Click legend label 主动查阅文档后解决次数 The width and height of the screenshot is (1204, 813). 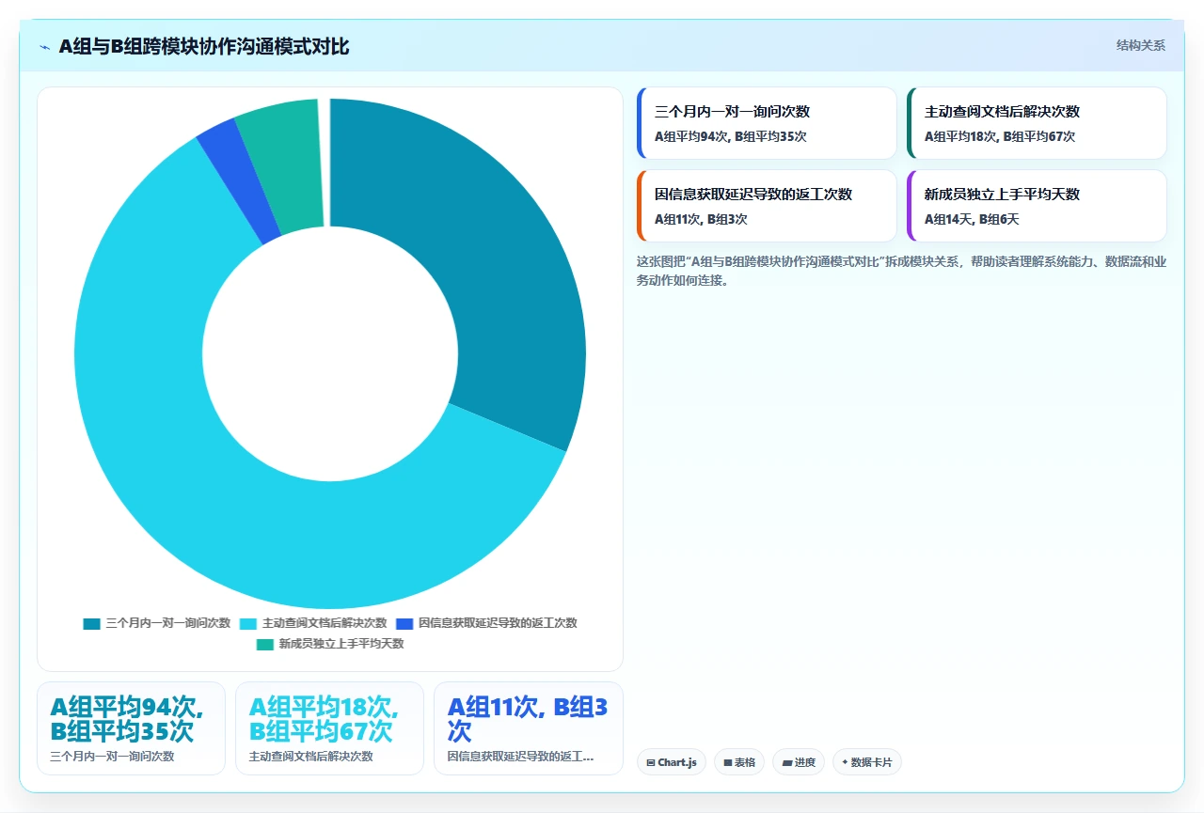pos(325,623)
